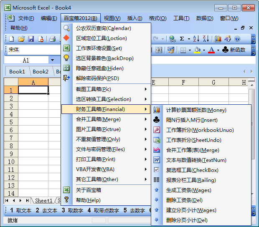This screenshot has width=259, height=227.
Task: Select Sheet1 worksheet tab
Action: (43, 200)
